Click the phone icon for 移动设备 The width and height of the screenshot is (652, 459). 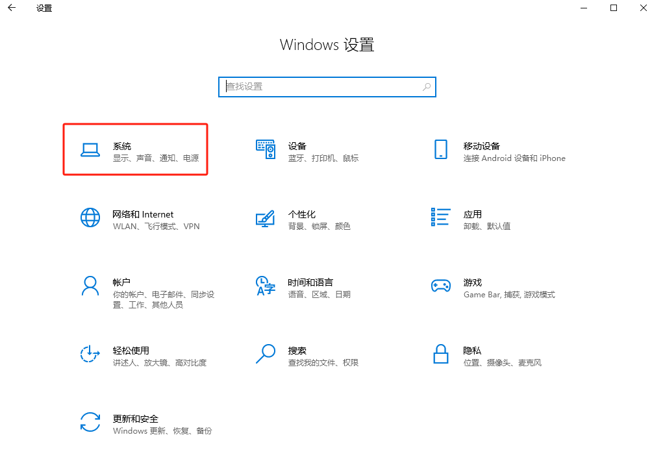[441, 149]
